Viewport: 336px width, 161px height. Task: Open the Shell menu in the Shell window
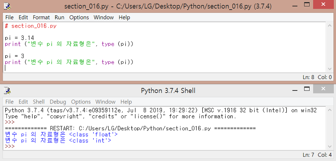39,102
